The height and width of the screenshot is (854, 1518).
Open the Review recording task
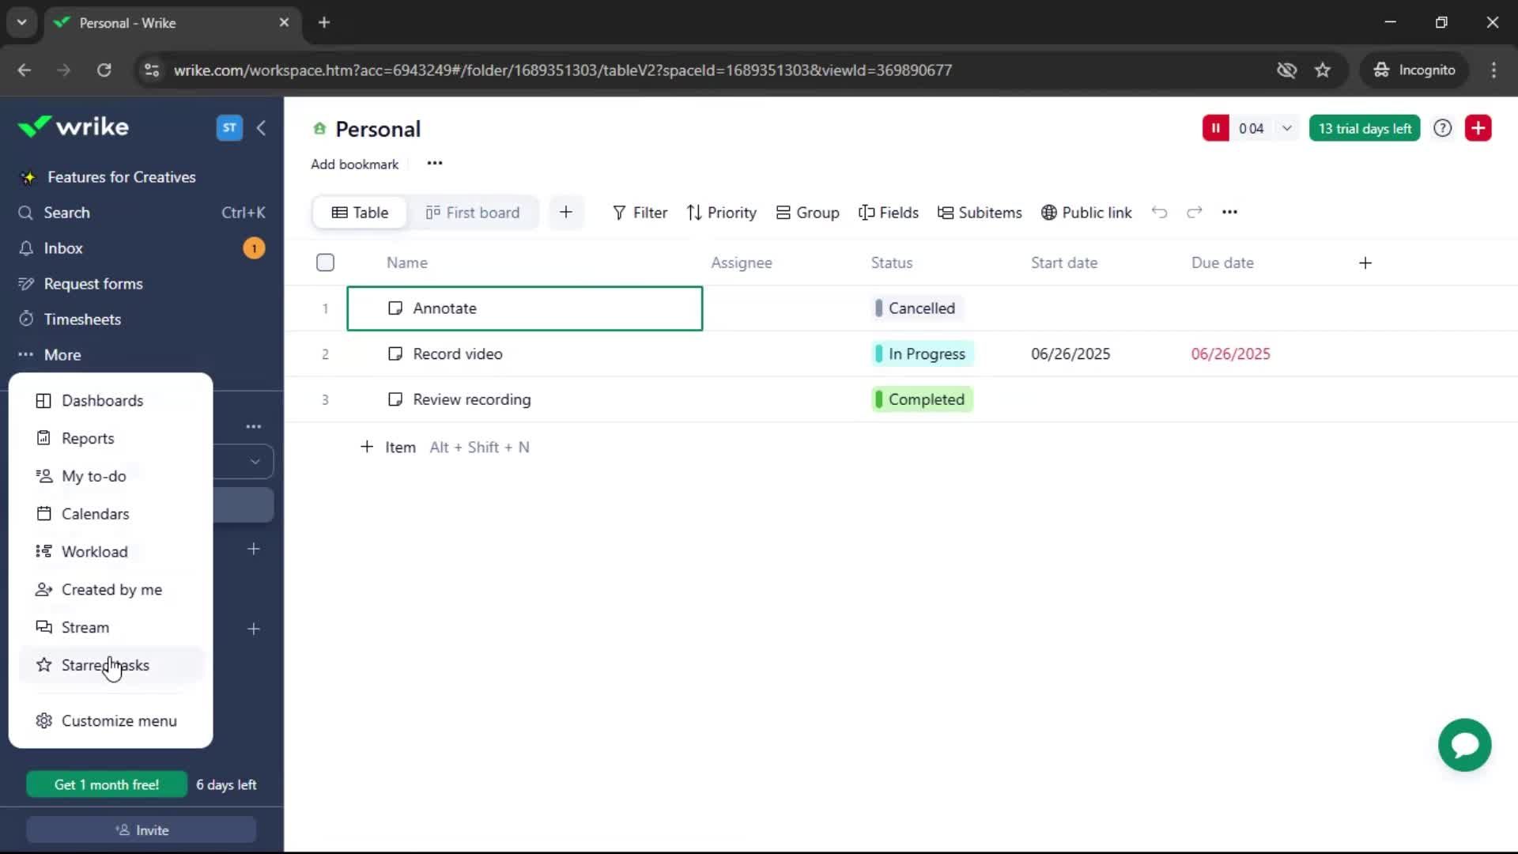pos(472,399)
